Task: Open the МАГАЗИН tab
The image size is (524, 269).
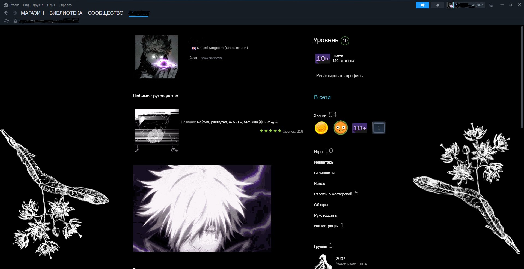Action: point(32,13)
